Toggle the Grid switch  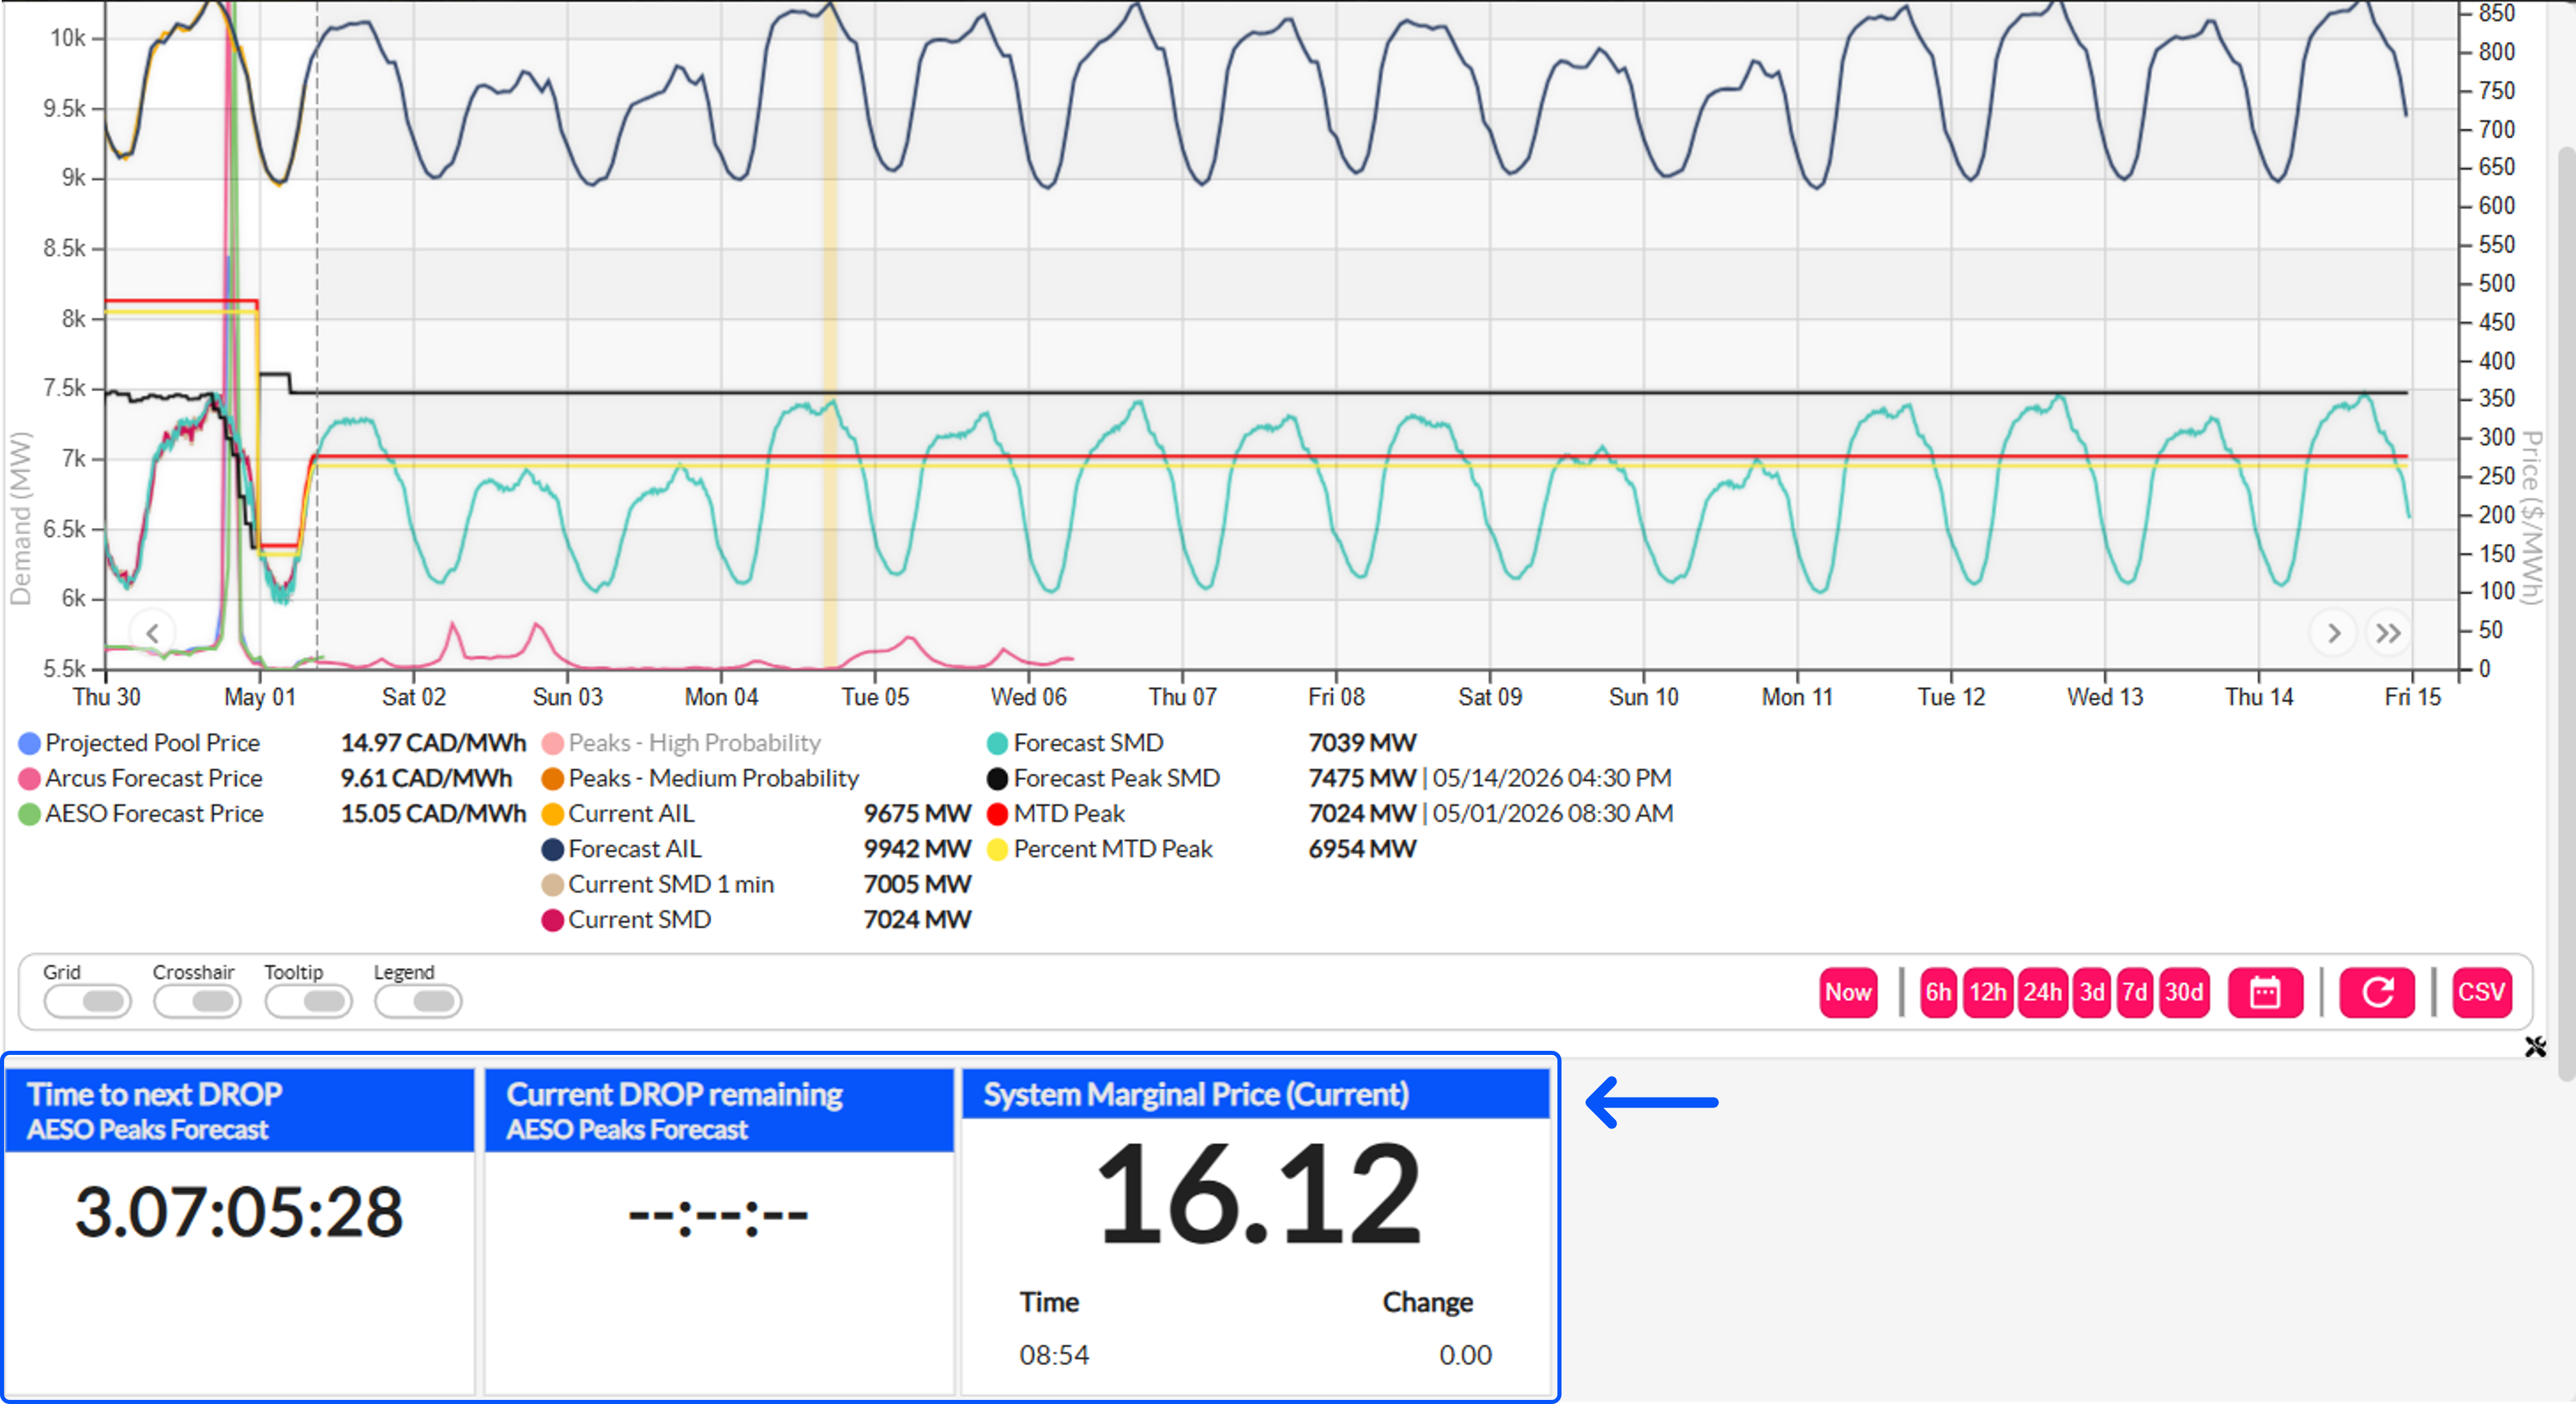[x=88, y=1001]
